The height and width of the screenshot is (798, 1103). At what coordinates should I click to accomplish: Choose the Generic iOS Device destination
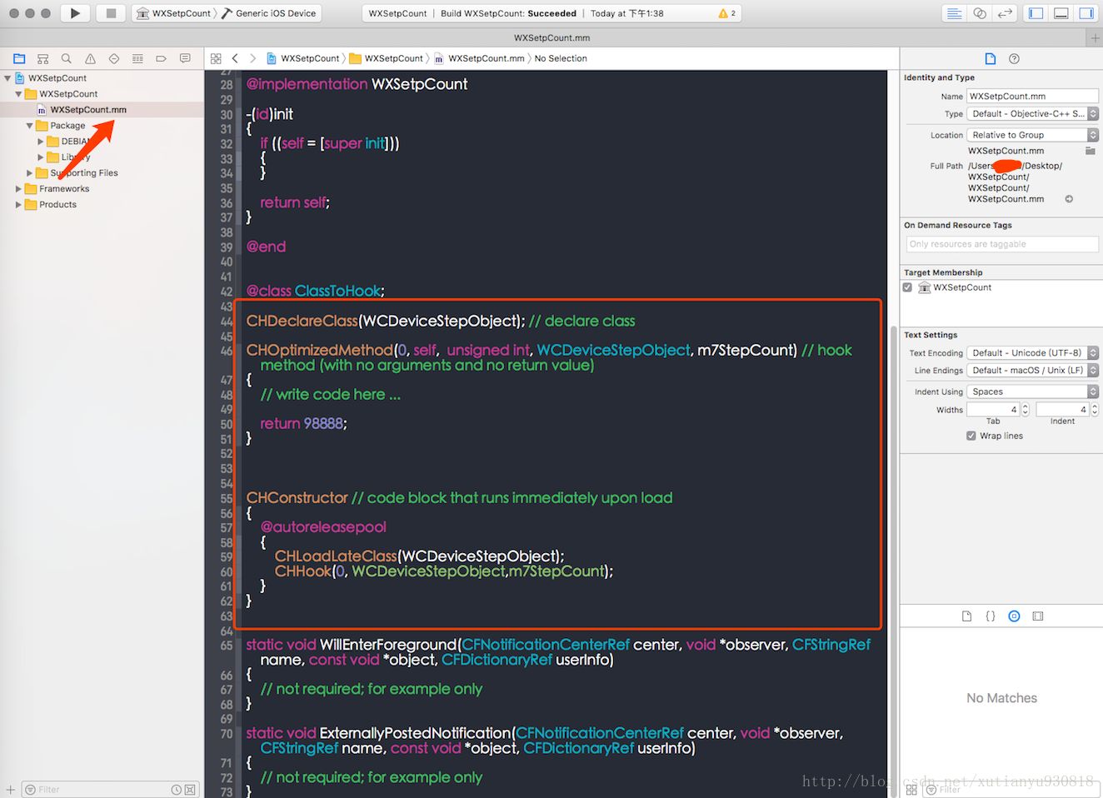[269, 13]
